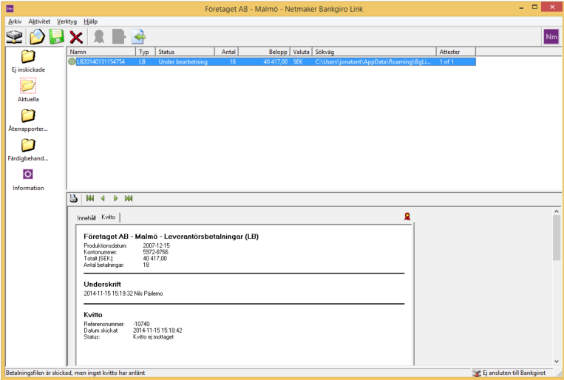Viewport: 564px width, 380px height.
Task: Click the scroll down arrow in preview
Action: pos(557,361)
